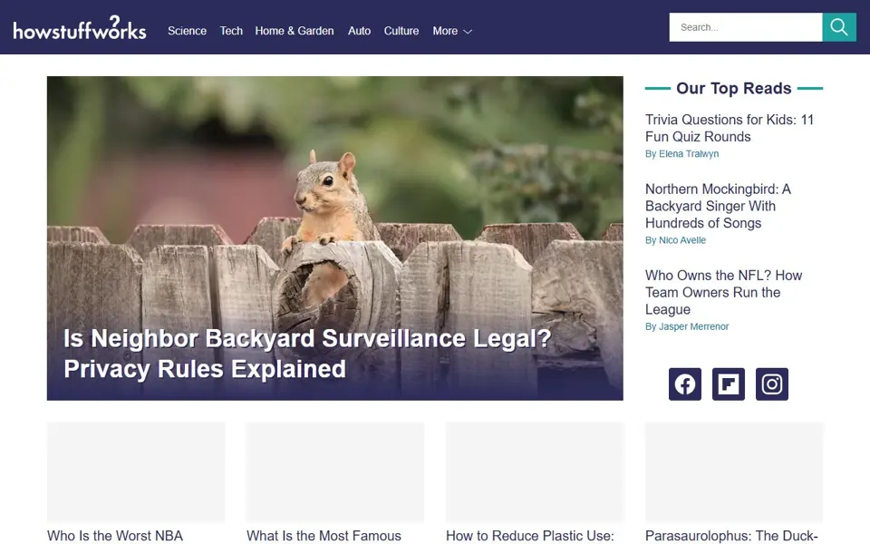Open Trivia Questions for Kids article

coord(729,128)
